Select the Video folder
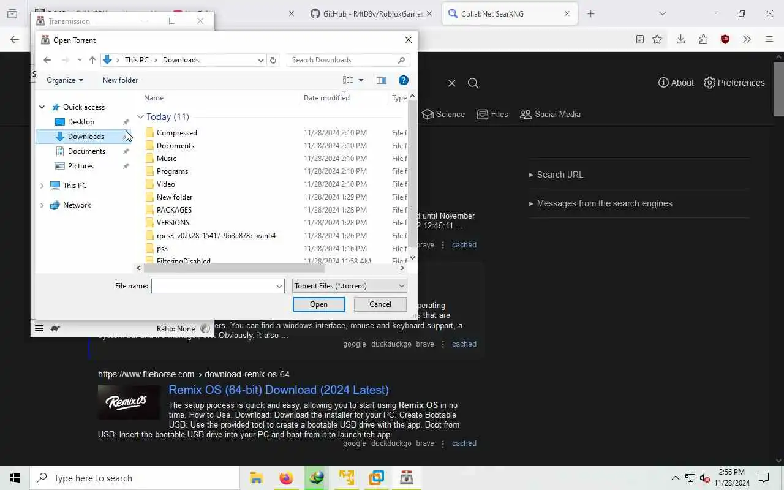The width and height of the screenshot is (784, 490). click(166, 184)
